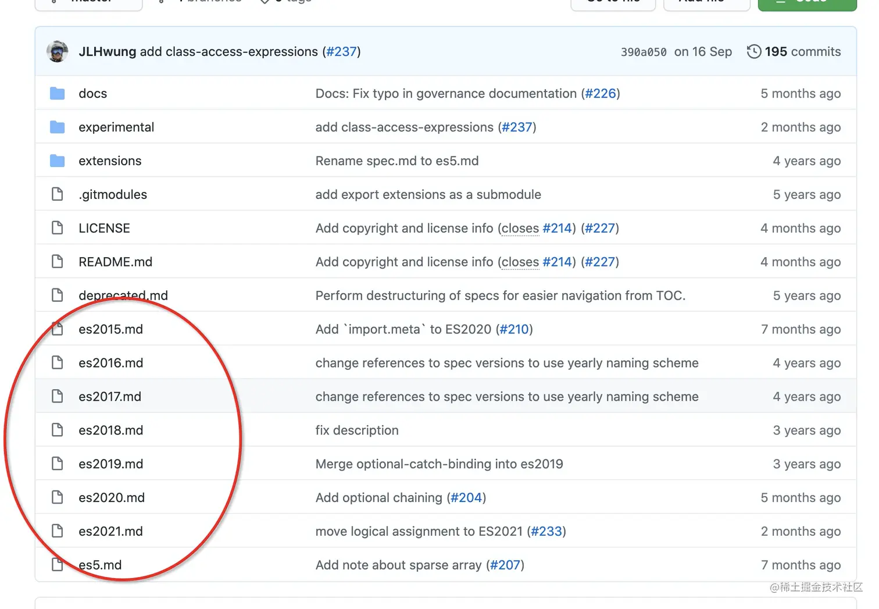Open the es2016.md file
This screenshot has height=609, width=879.
coord(110,363)
